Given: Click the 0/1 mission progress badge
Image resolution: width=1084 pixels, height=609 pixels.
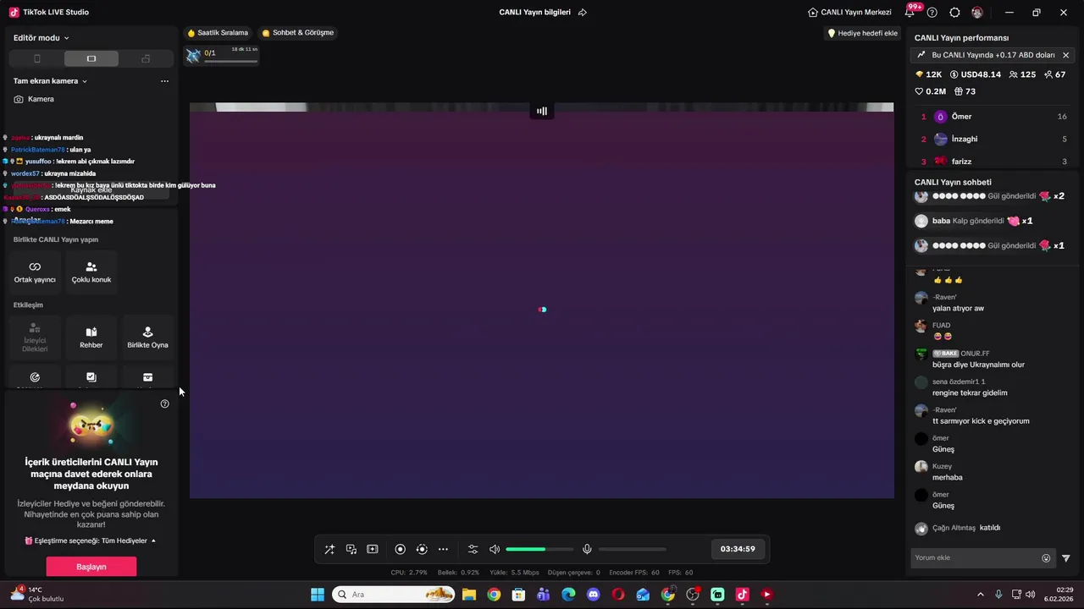Looking at the screenshot, I should 221,55.
